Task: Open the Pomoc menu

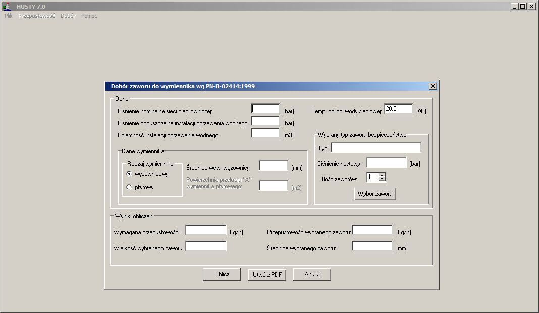Action: pos(89,16)
